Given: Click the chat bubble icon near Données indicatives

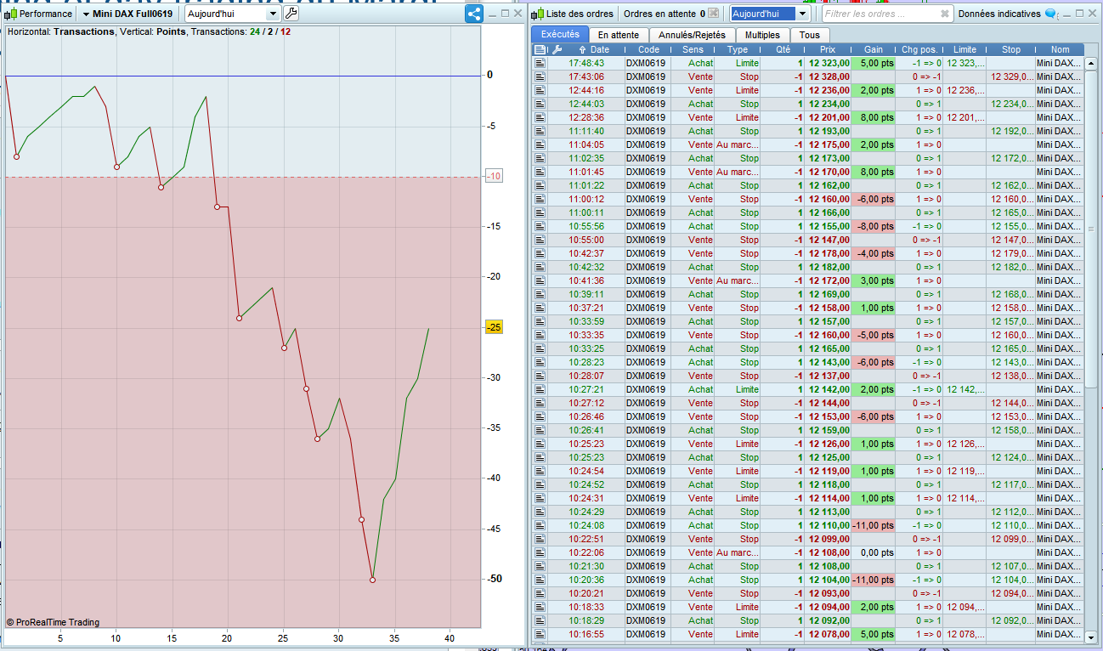Looking at the screenshot, I should (1050, 14).
